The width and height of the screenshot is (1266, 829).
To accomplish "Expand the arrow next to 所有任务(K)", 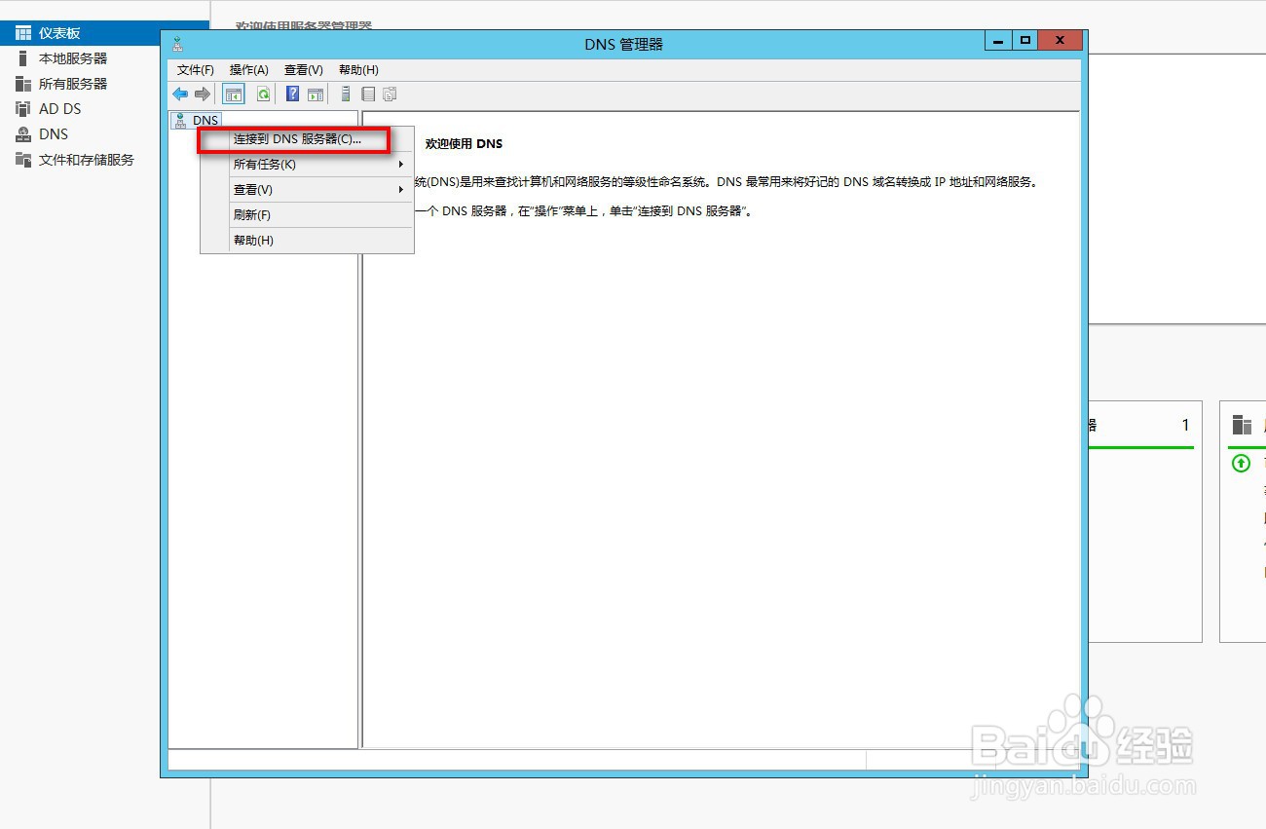I will [401, 165].
